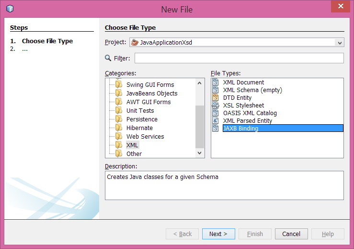The width and height of the screenshot is (354, 249).
Task: Click the Other category folder icon
Action: 119,154
